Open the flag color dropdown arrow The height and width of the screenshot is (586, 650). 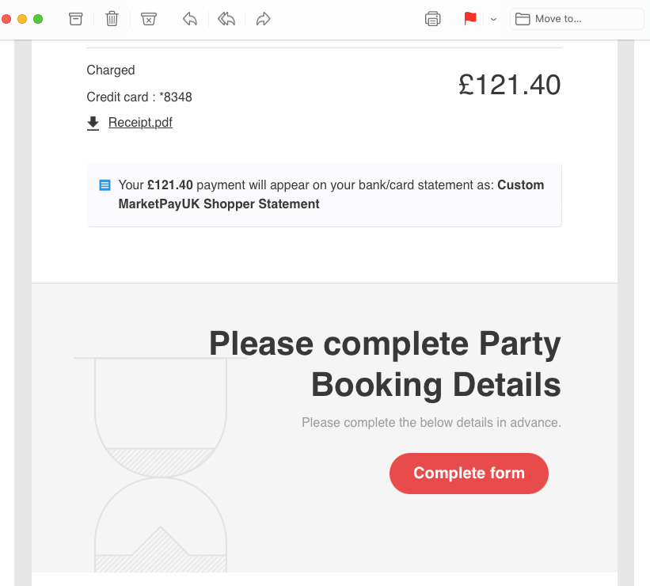click(493, 19)
